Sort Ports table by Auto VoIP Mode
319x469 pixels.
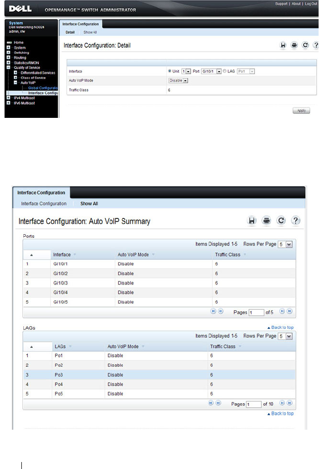click(x=136, y=255)
